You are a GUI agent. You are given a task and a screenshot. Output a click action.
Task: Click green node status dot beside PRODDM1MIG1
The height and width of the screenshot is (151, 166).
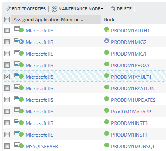pos(107,52)
